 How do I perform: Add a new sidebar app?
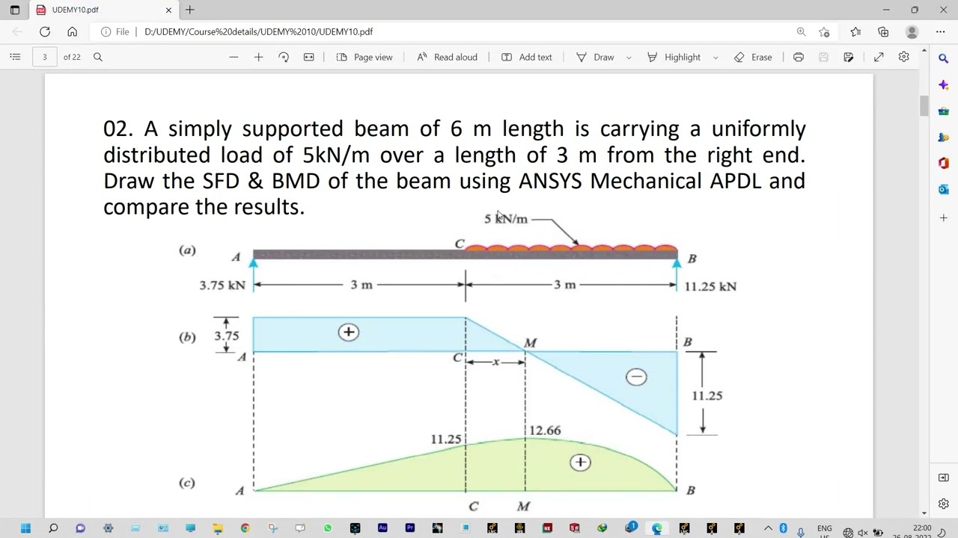(x=943, y=217)
